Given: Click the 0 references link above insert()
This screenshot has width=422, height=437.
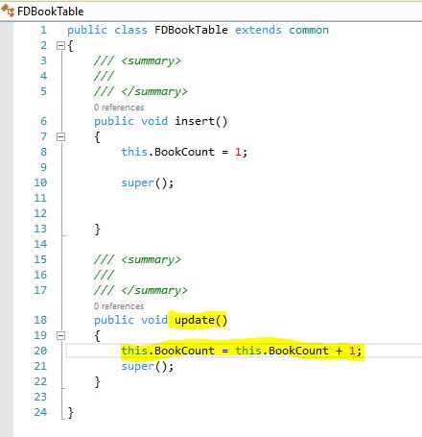Looking at the screenshot, I should pos(119,108).
